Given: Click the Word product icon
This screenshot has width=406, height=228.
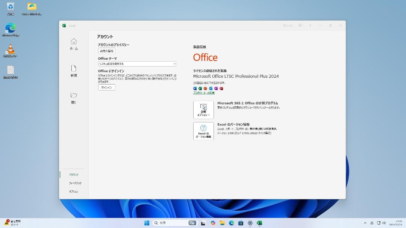Looking at the screenshot, I should [x=195, y=88].
